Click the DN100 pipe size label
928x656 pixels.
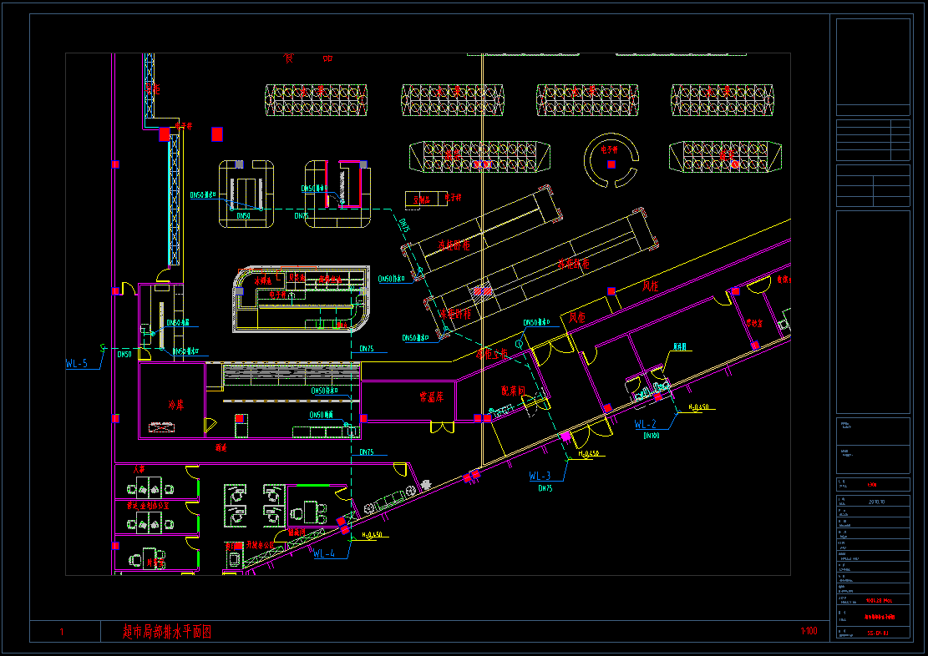point(652,436)
